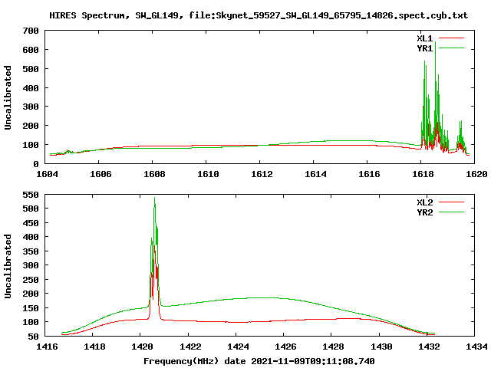Viewport: 491px width, 368px height.
Task: Click the bottom plot Uncalibrated axis label
Action: click(x=8, y=266)
